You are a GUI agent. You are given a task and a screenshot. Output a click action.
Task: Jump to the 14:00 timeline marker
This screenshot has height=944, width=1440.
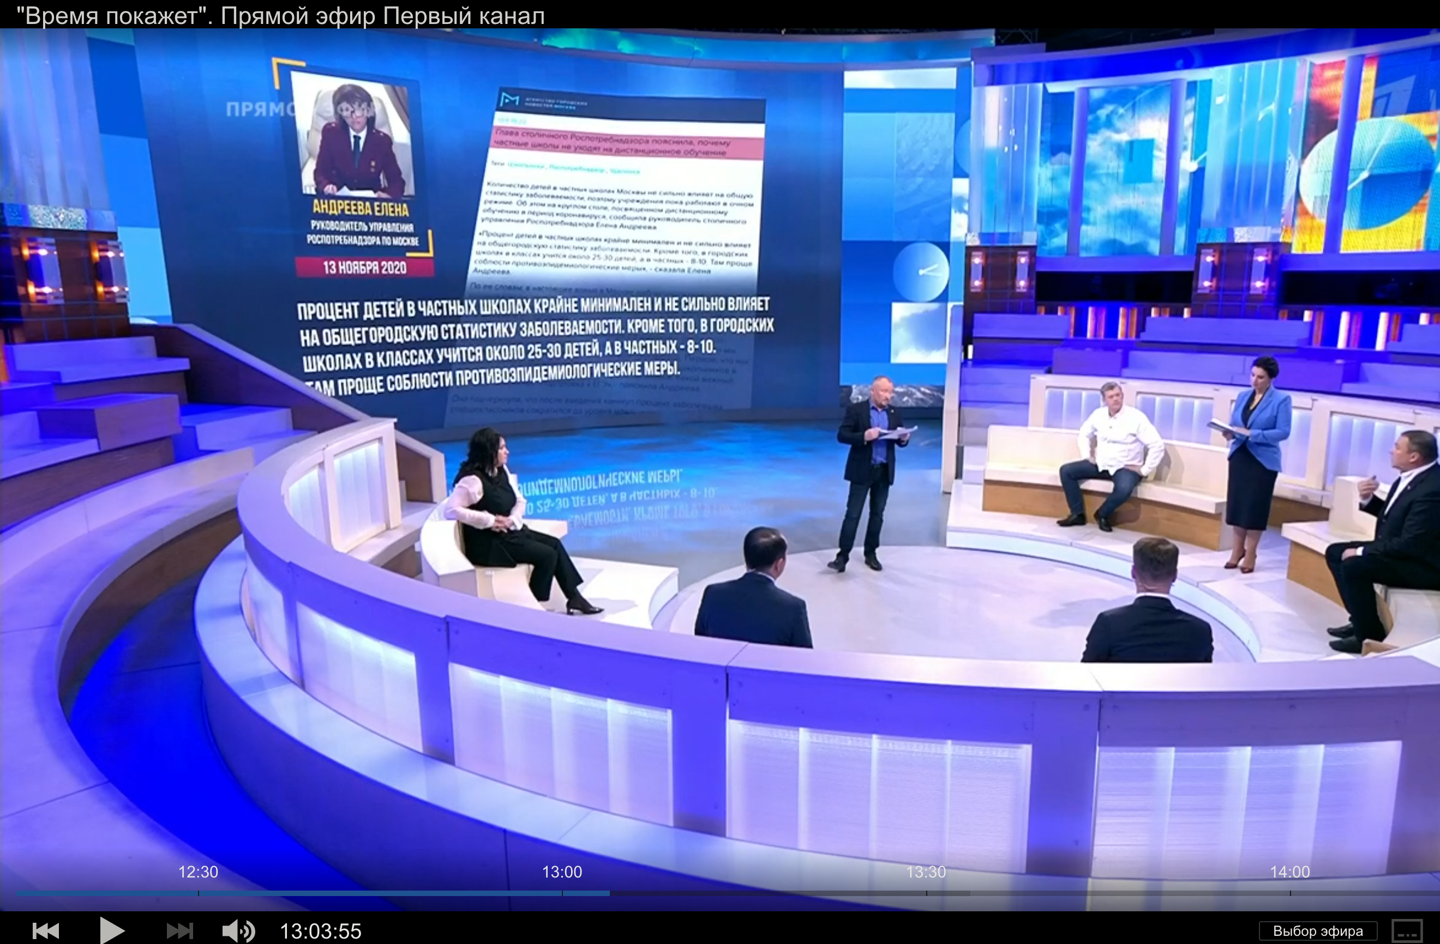[1290, 872]
